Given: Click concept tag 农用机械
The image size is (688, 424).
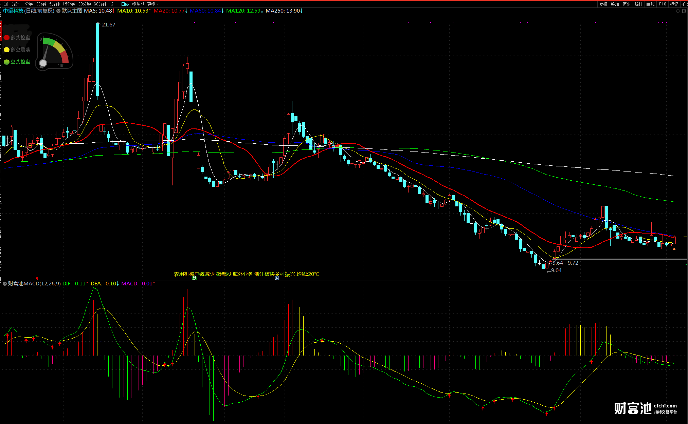Looking at the screenshot, I should click(184, 274).
